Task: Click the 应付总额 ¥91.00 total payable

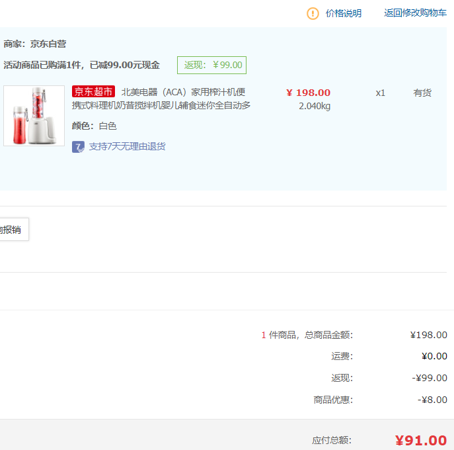Action: [x=420, y=440]
